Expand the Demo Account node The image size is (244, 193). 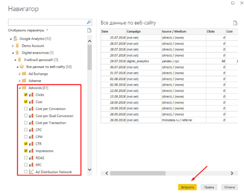pyautogui.click(x=13, y=46)
